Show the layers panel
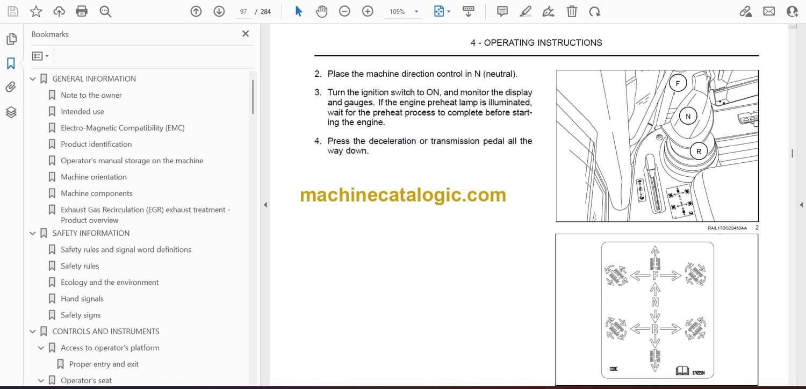 point(11,112)
